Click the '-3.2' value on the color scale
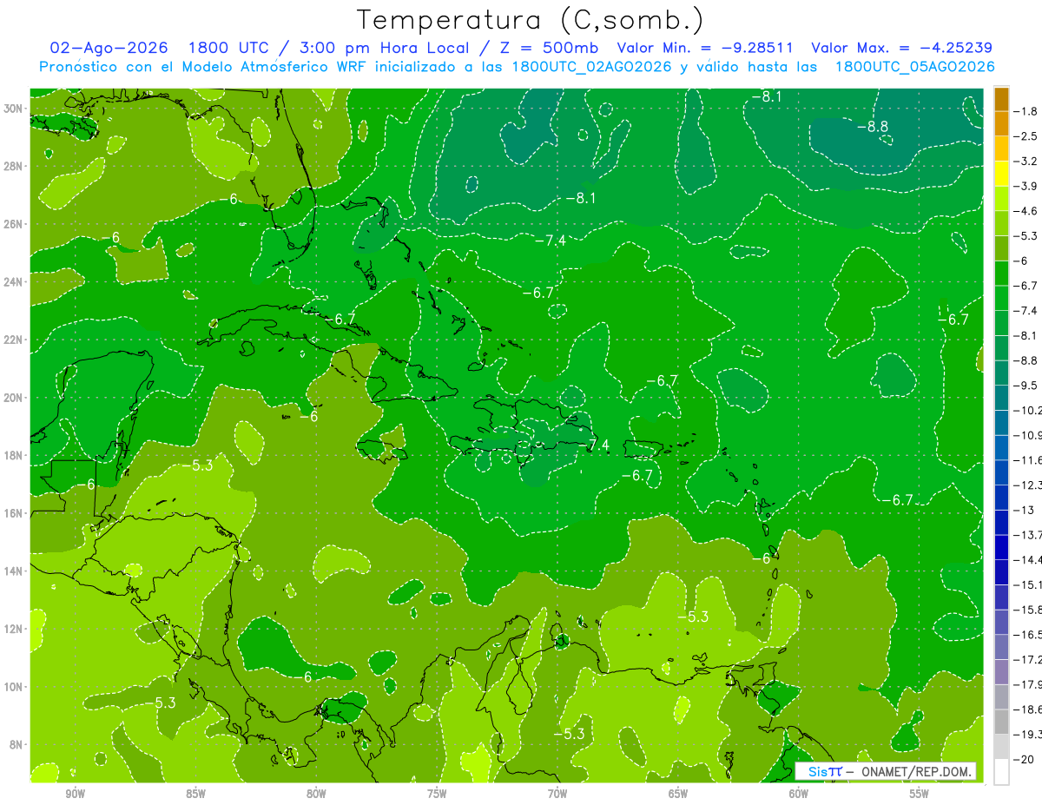This screenshot has height=805, width=1042. pos(1027,162)
